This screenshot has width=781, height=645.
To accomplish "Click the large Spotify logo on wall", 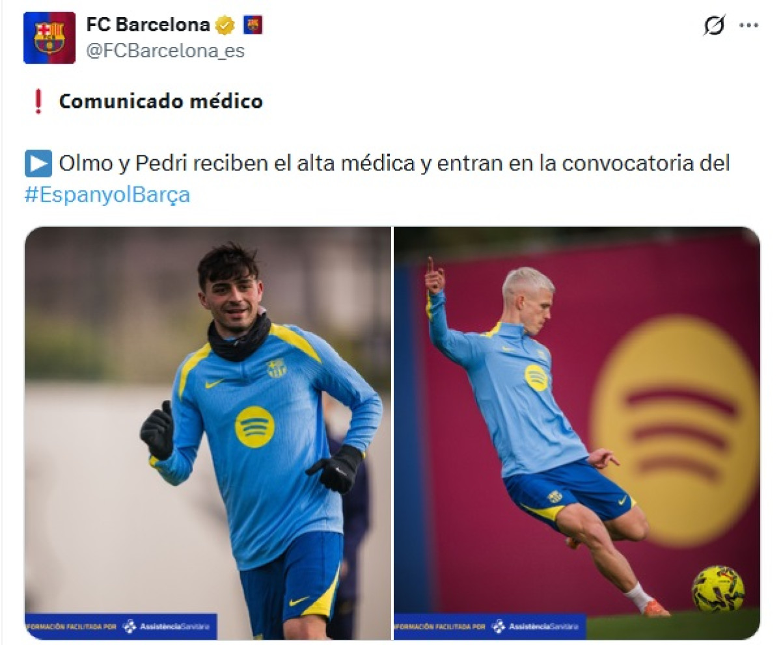I will coord(675,430).
